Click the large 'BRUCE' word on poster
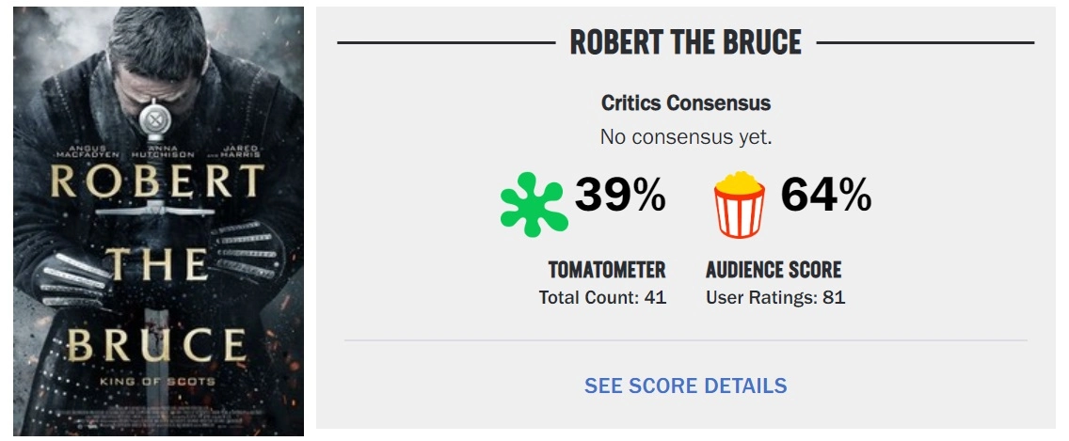Image resolution: width=1069 pixels, height=441 pixels. click(157, 345)
